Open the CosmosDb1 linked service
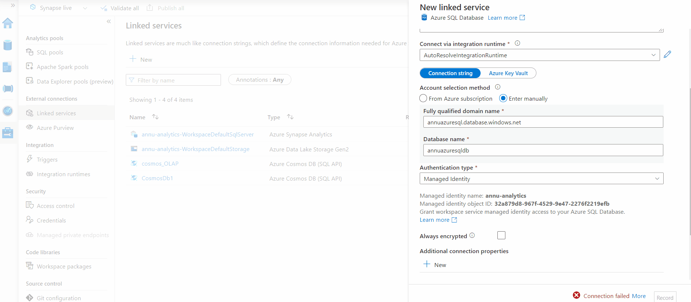691x302 pixels. click(157, 178)
